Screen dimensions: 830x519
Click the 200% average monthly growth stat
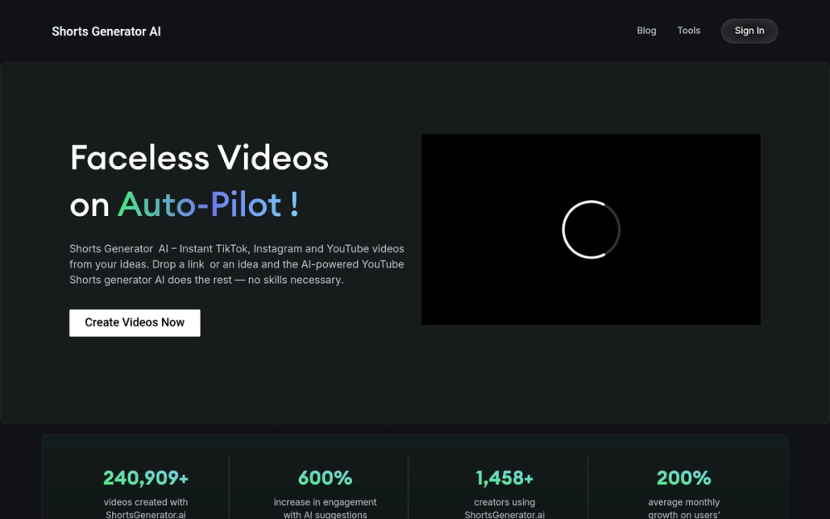(x=683, y=477)
